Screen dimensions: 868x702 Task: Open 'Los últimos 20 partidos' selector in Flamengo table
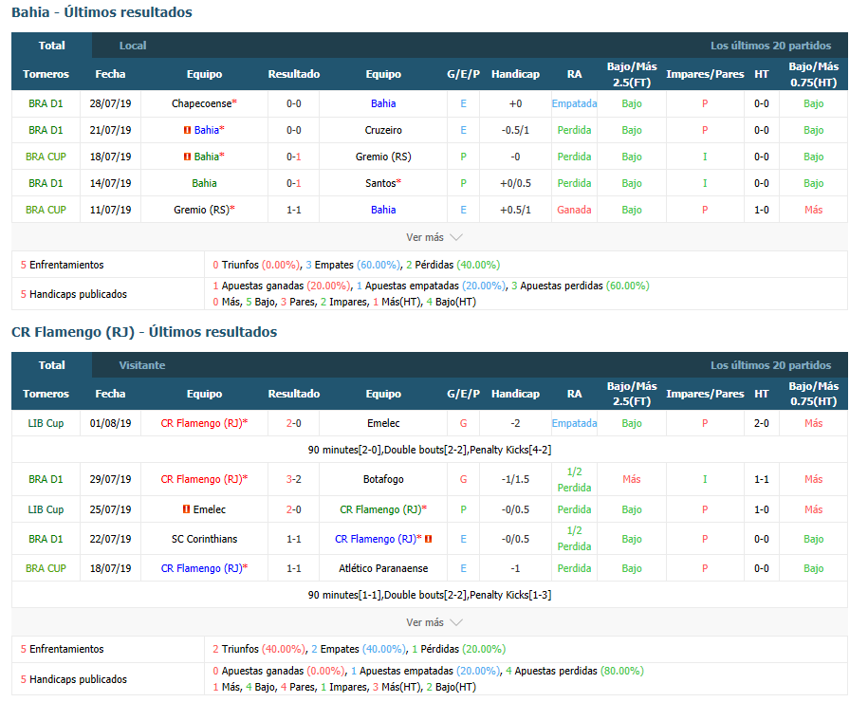click(770, 365)
